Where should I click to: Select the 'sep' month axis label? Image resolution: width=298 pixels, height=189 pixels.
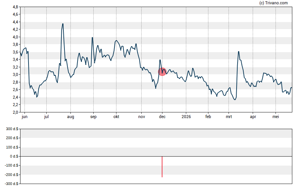(93, 117)
